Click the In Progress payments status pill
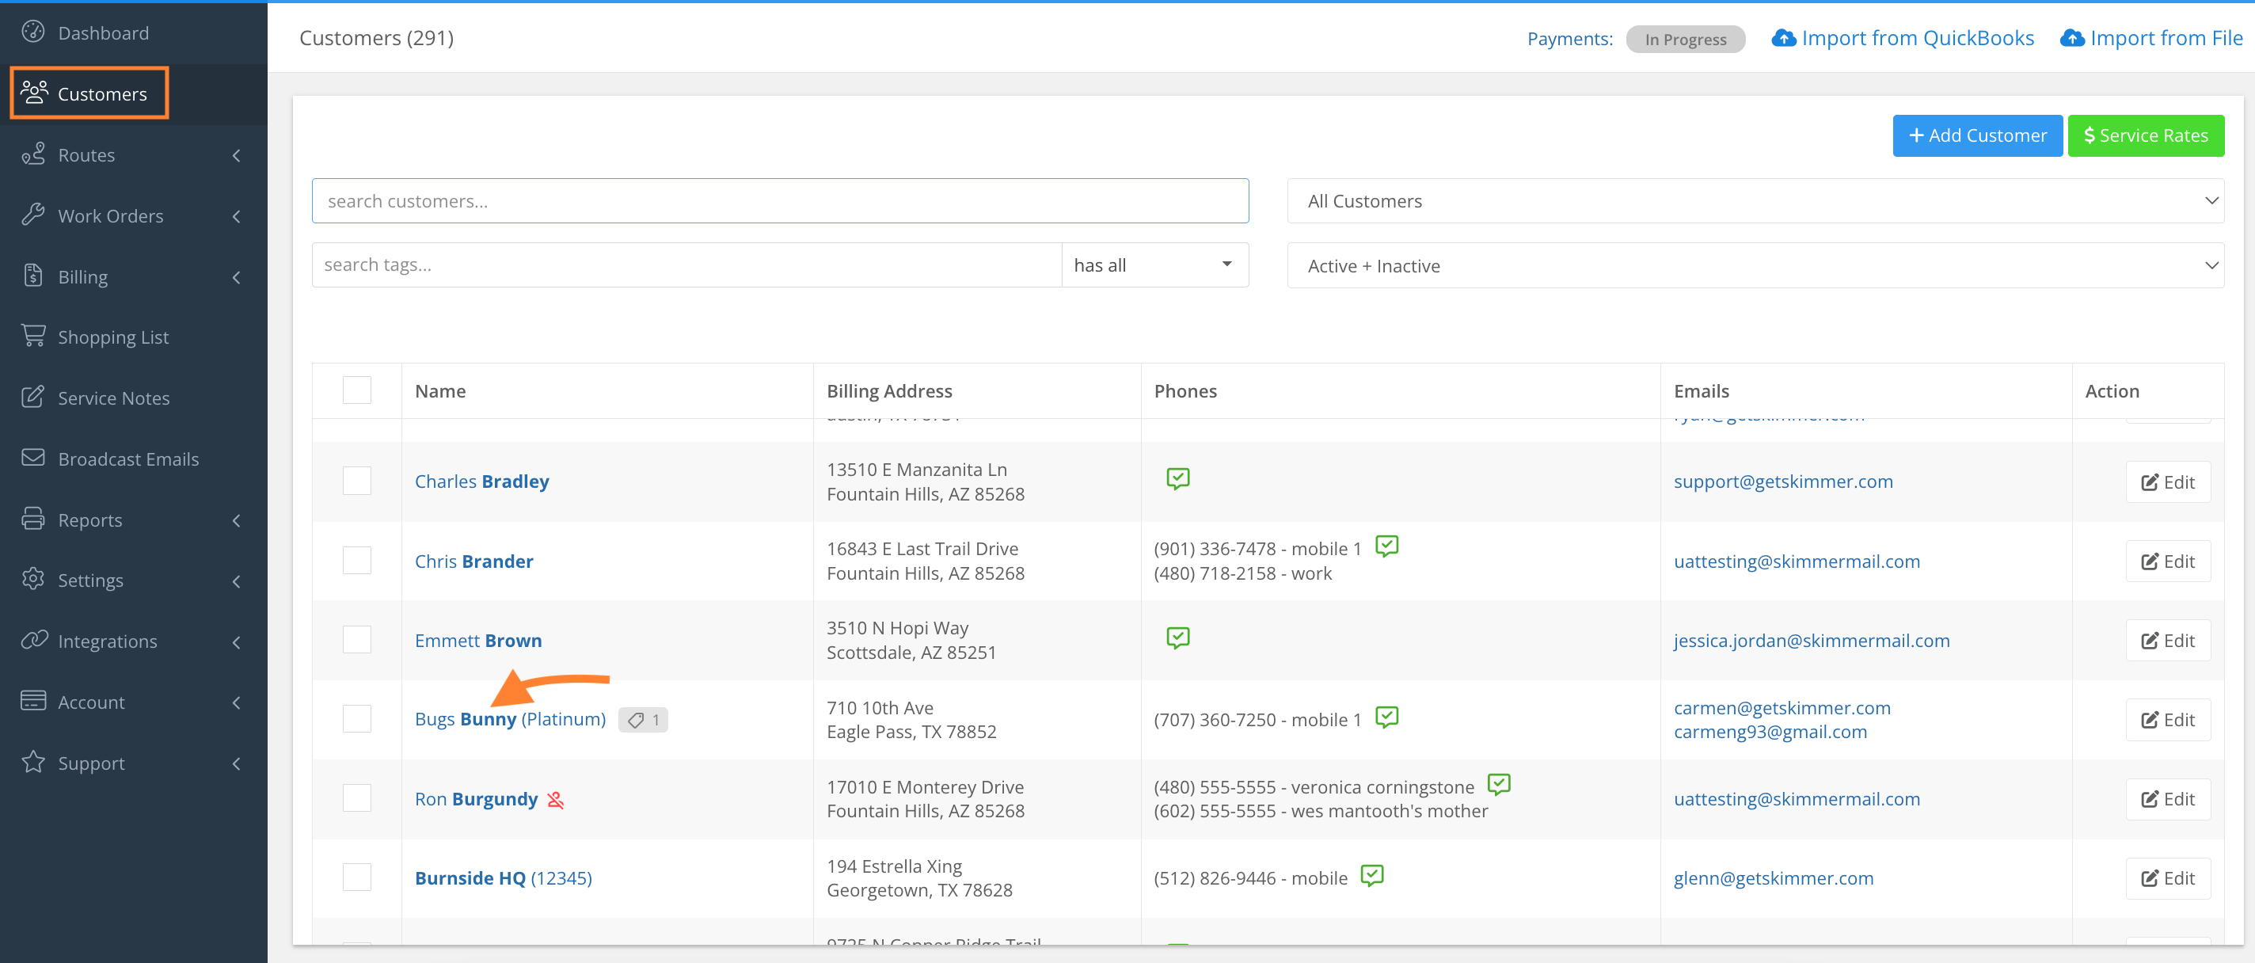The width and height of the screenshot is (2255, 963). 1684,40
